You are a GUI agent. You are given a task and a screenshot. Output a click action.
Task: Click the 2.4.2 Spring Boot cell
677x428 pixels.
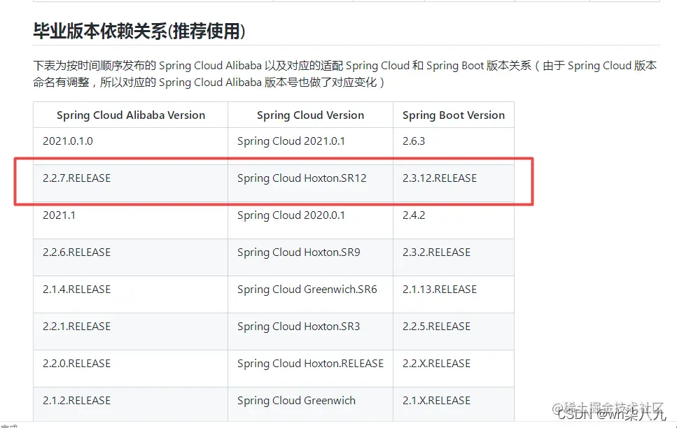tap(454, 220)
